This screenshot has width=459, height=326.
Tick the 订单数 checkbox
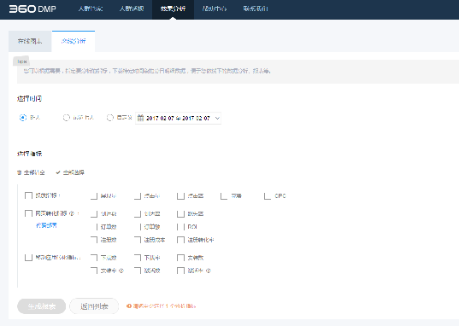94,227
